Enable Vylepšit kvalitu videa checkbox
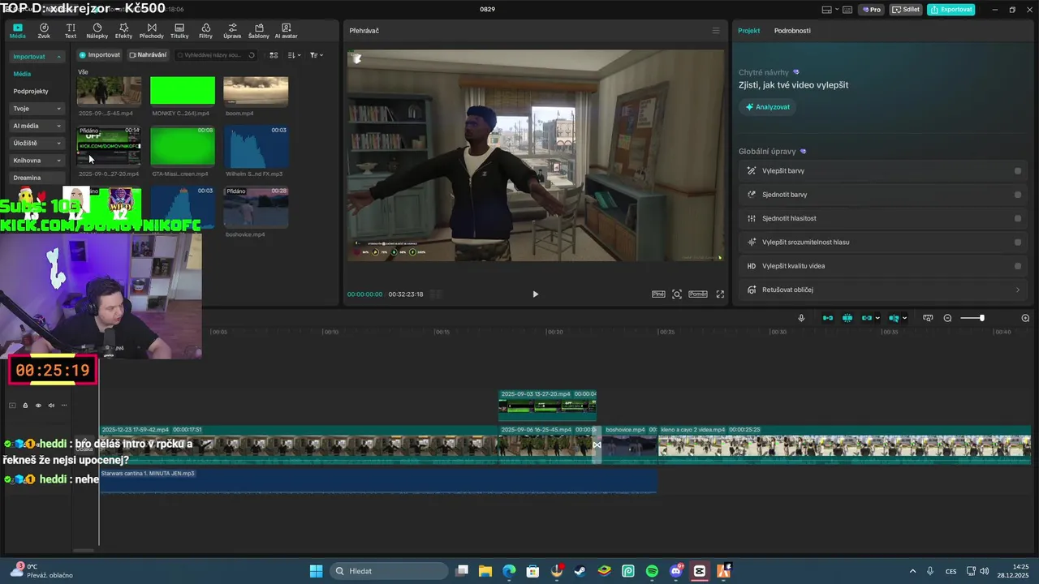Screen dimensions: 1039x584 (1018, 265)
